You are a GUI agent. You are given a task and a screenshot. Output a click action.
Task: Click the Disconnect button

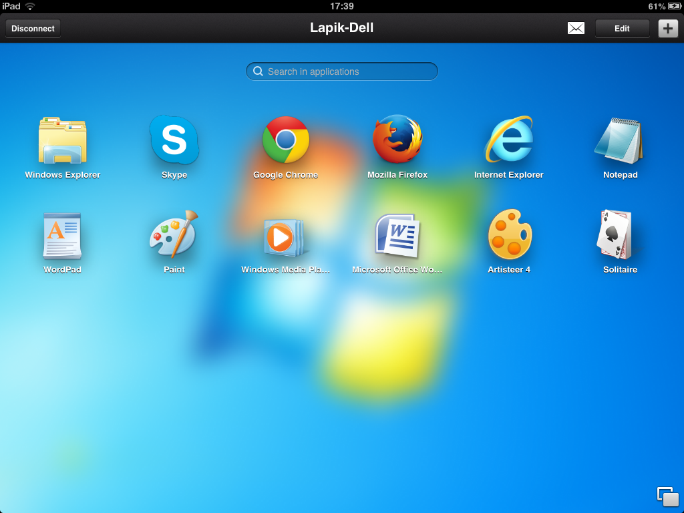click(33, 29)
